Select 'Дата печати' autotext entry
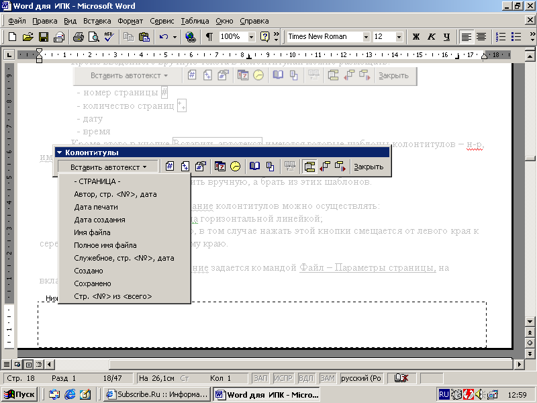Screen dimensions: 537x403 pos(125,207)
